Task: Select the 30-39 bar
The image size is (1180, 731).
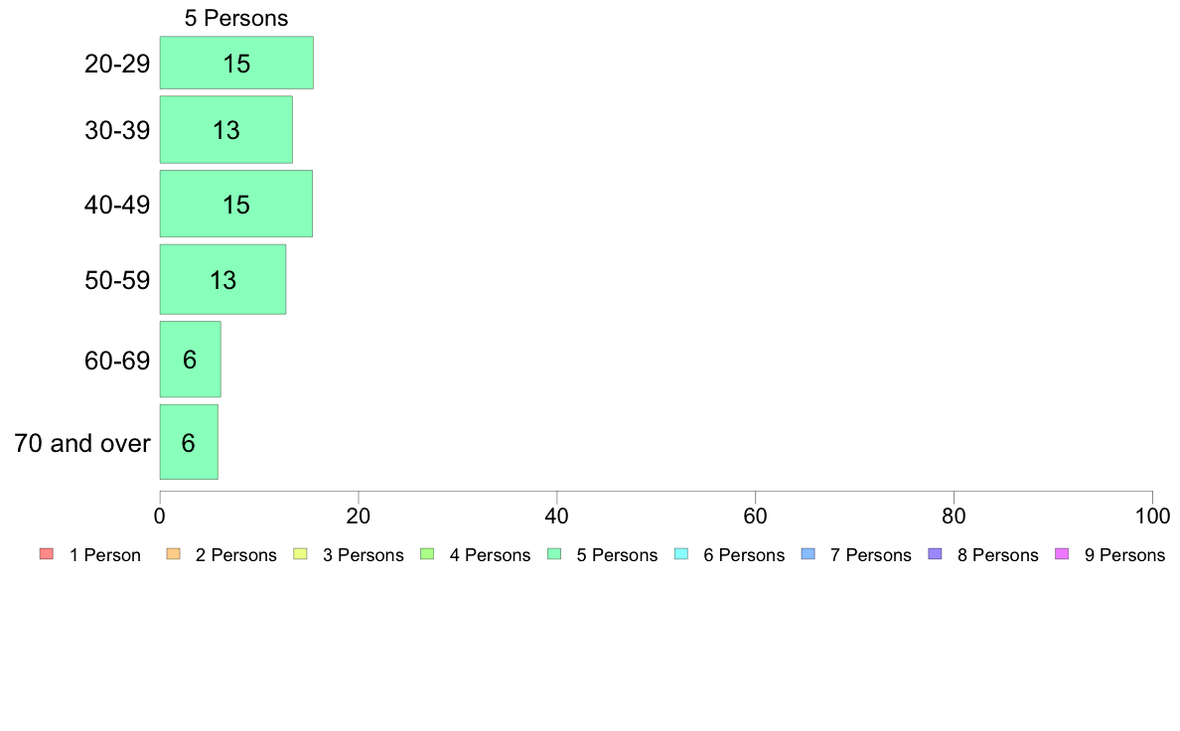Action: point(225,129)
